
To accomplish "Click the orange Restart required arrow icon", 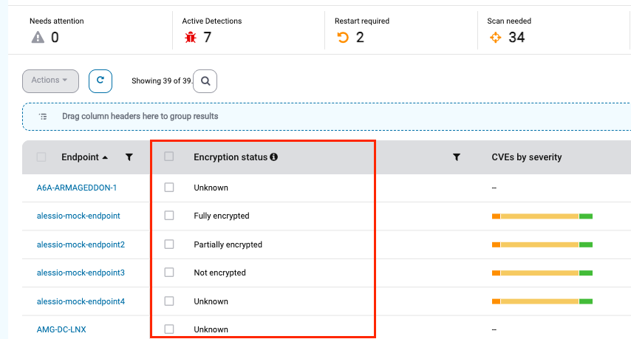I will [343, 38].
